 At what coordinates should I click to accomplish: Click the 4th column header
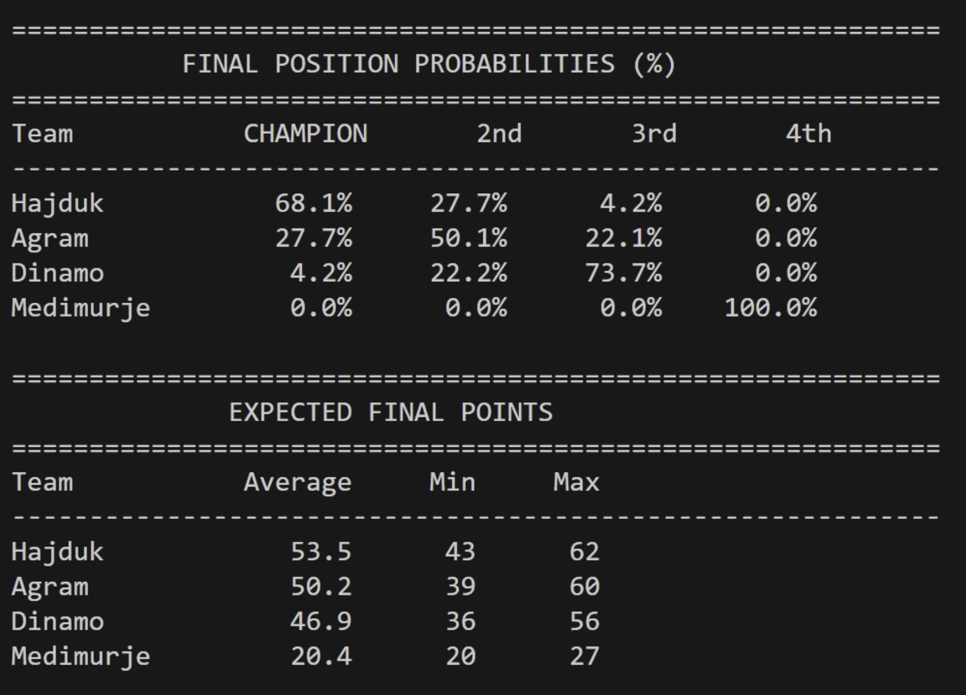click(x=808, y=134)
